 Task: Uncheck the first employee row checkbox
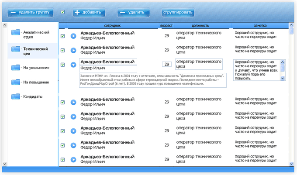click(62, 36)
